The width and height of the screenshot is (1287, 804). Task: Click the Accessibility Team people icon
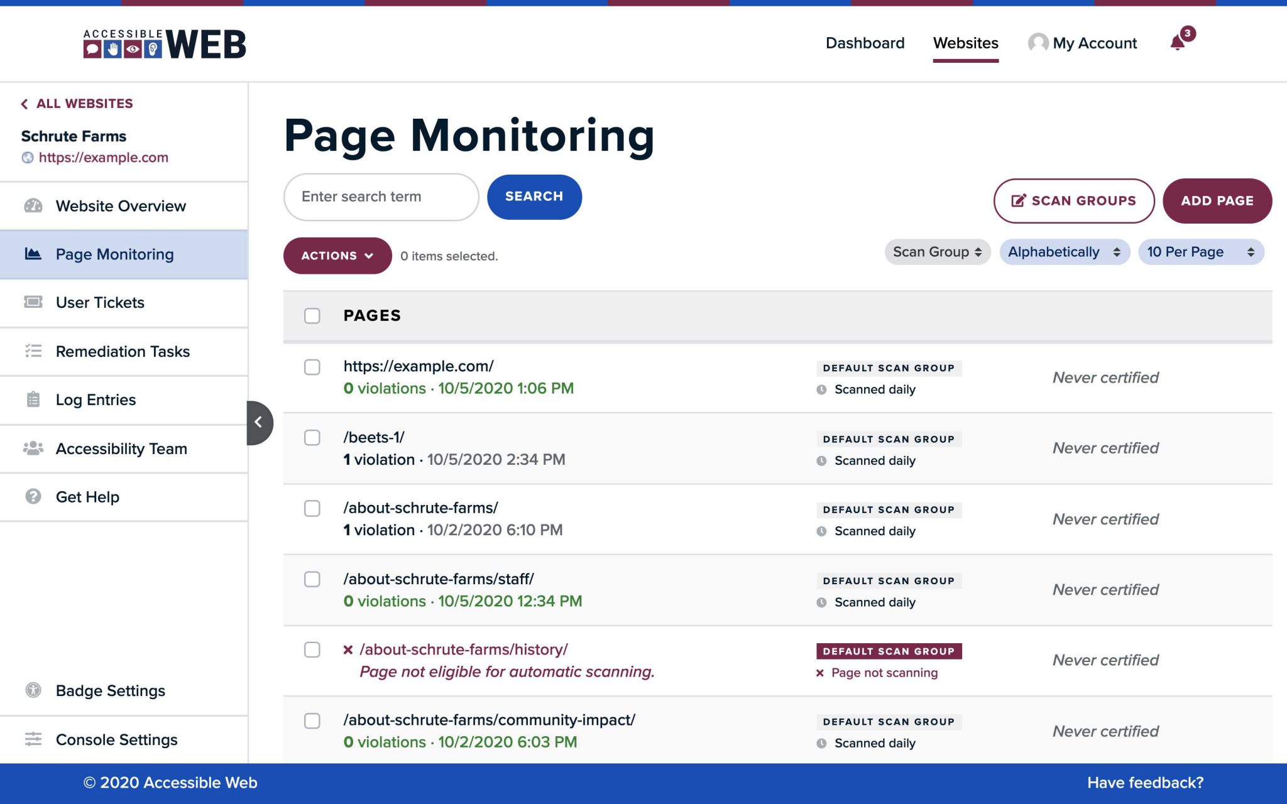tap(33, 448)
